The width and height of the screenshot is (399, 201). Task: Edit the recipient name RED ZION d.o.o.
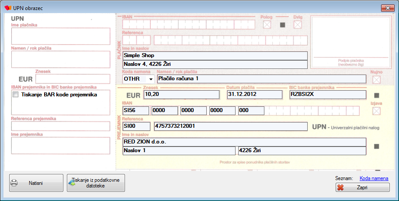pyautogui.click(x=244, y=142)
